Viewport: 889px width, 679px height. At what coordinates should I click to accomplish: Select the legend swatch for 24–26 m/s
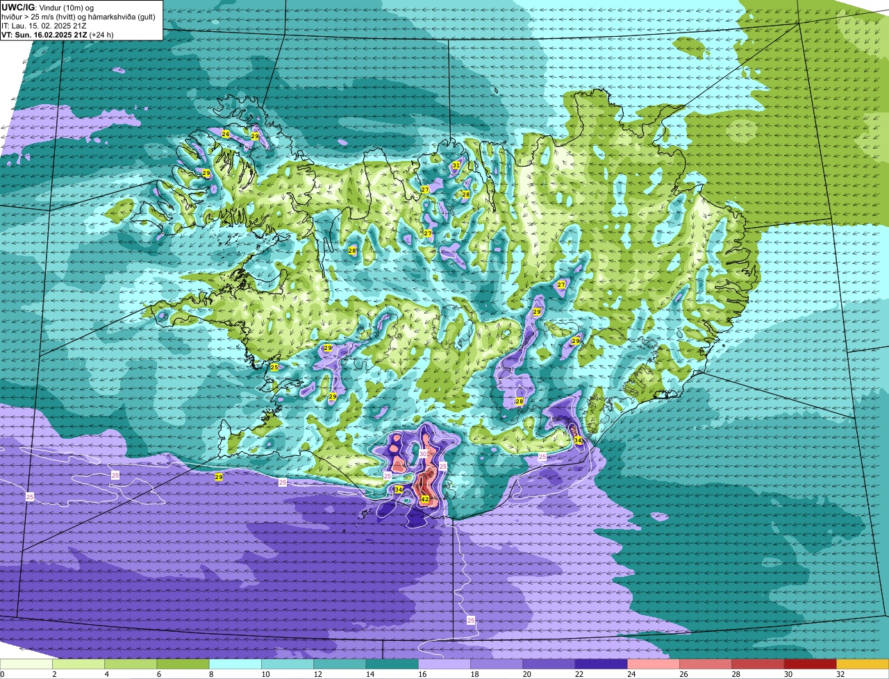654,664
